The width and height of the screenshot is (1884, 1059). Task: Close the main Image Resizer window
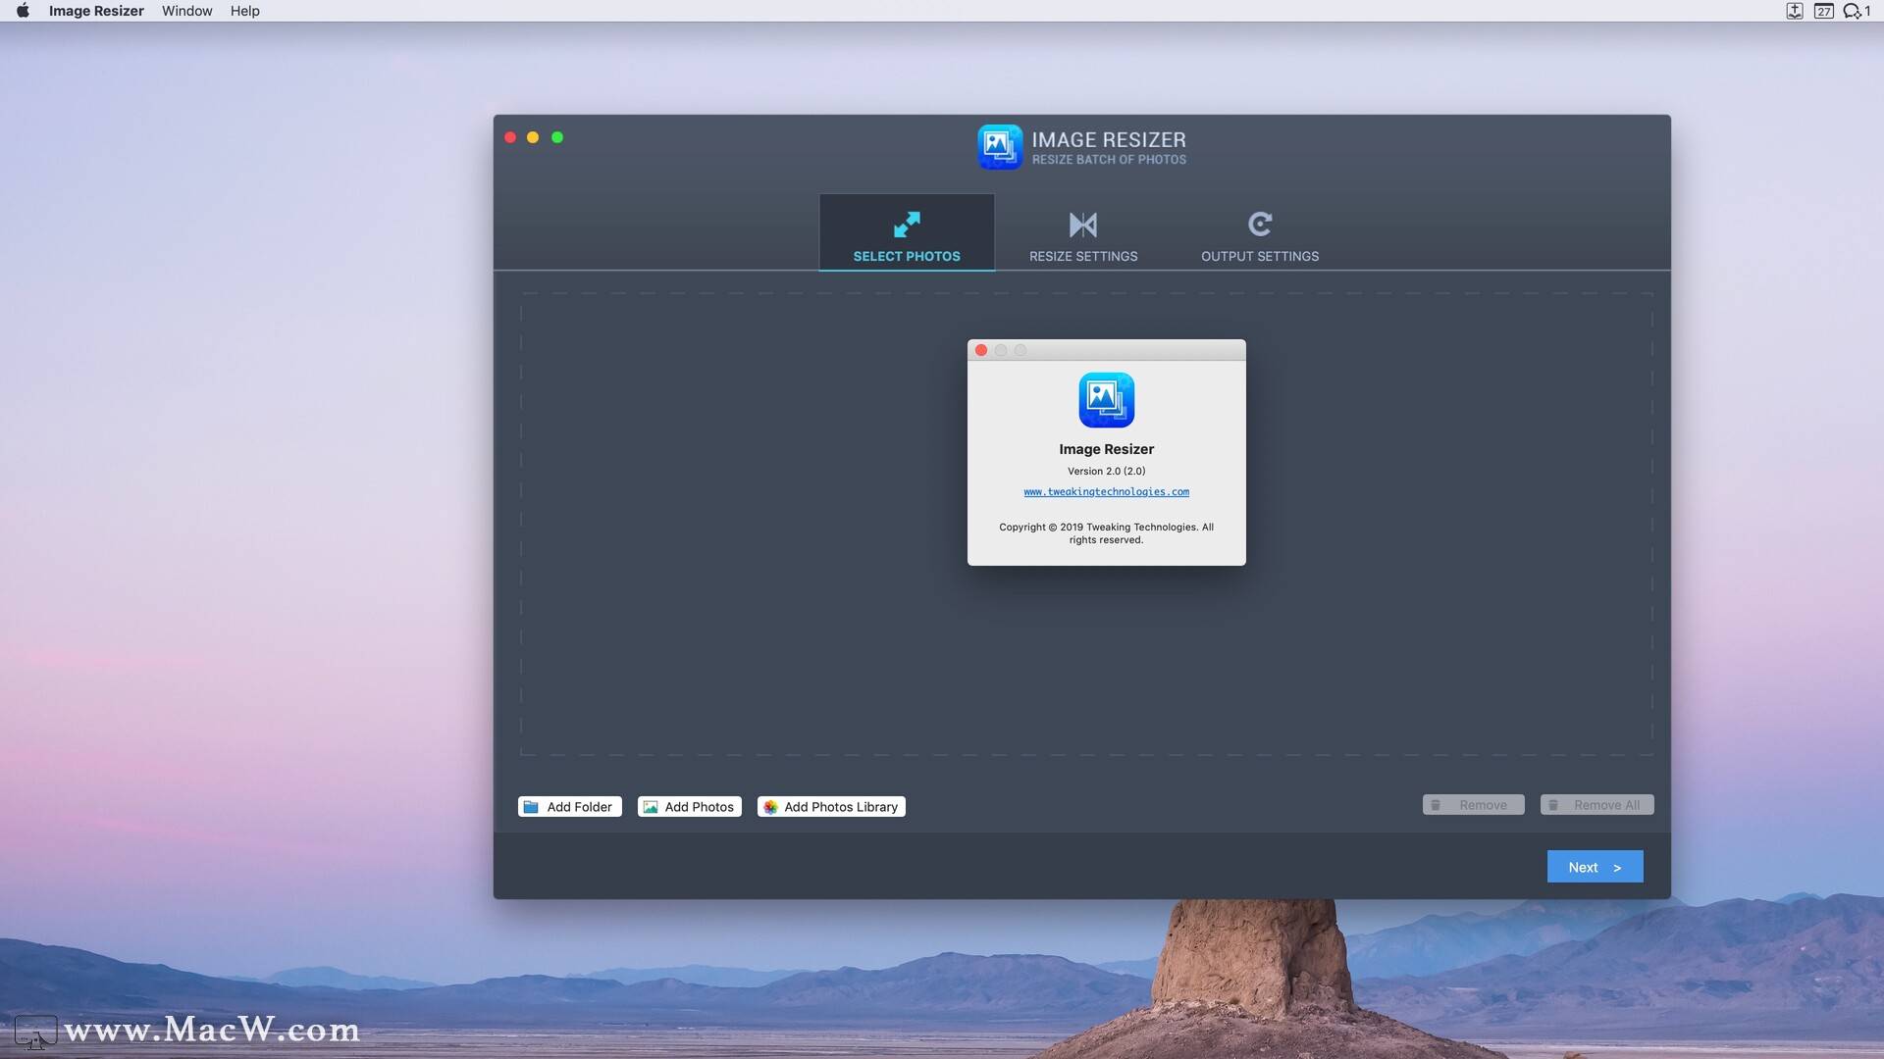pos(510,137)
